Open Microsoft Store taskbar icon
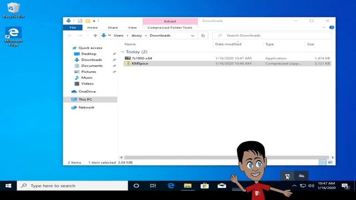 pyautogui.click(x=205, y=186)
